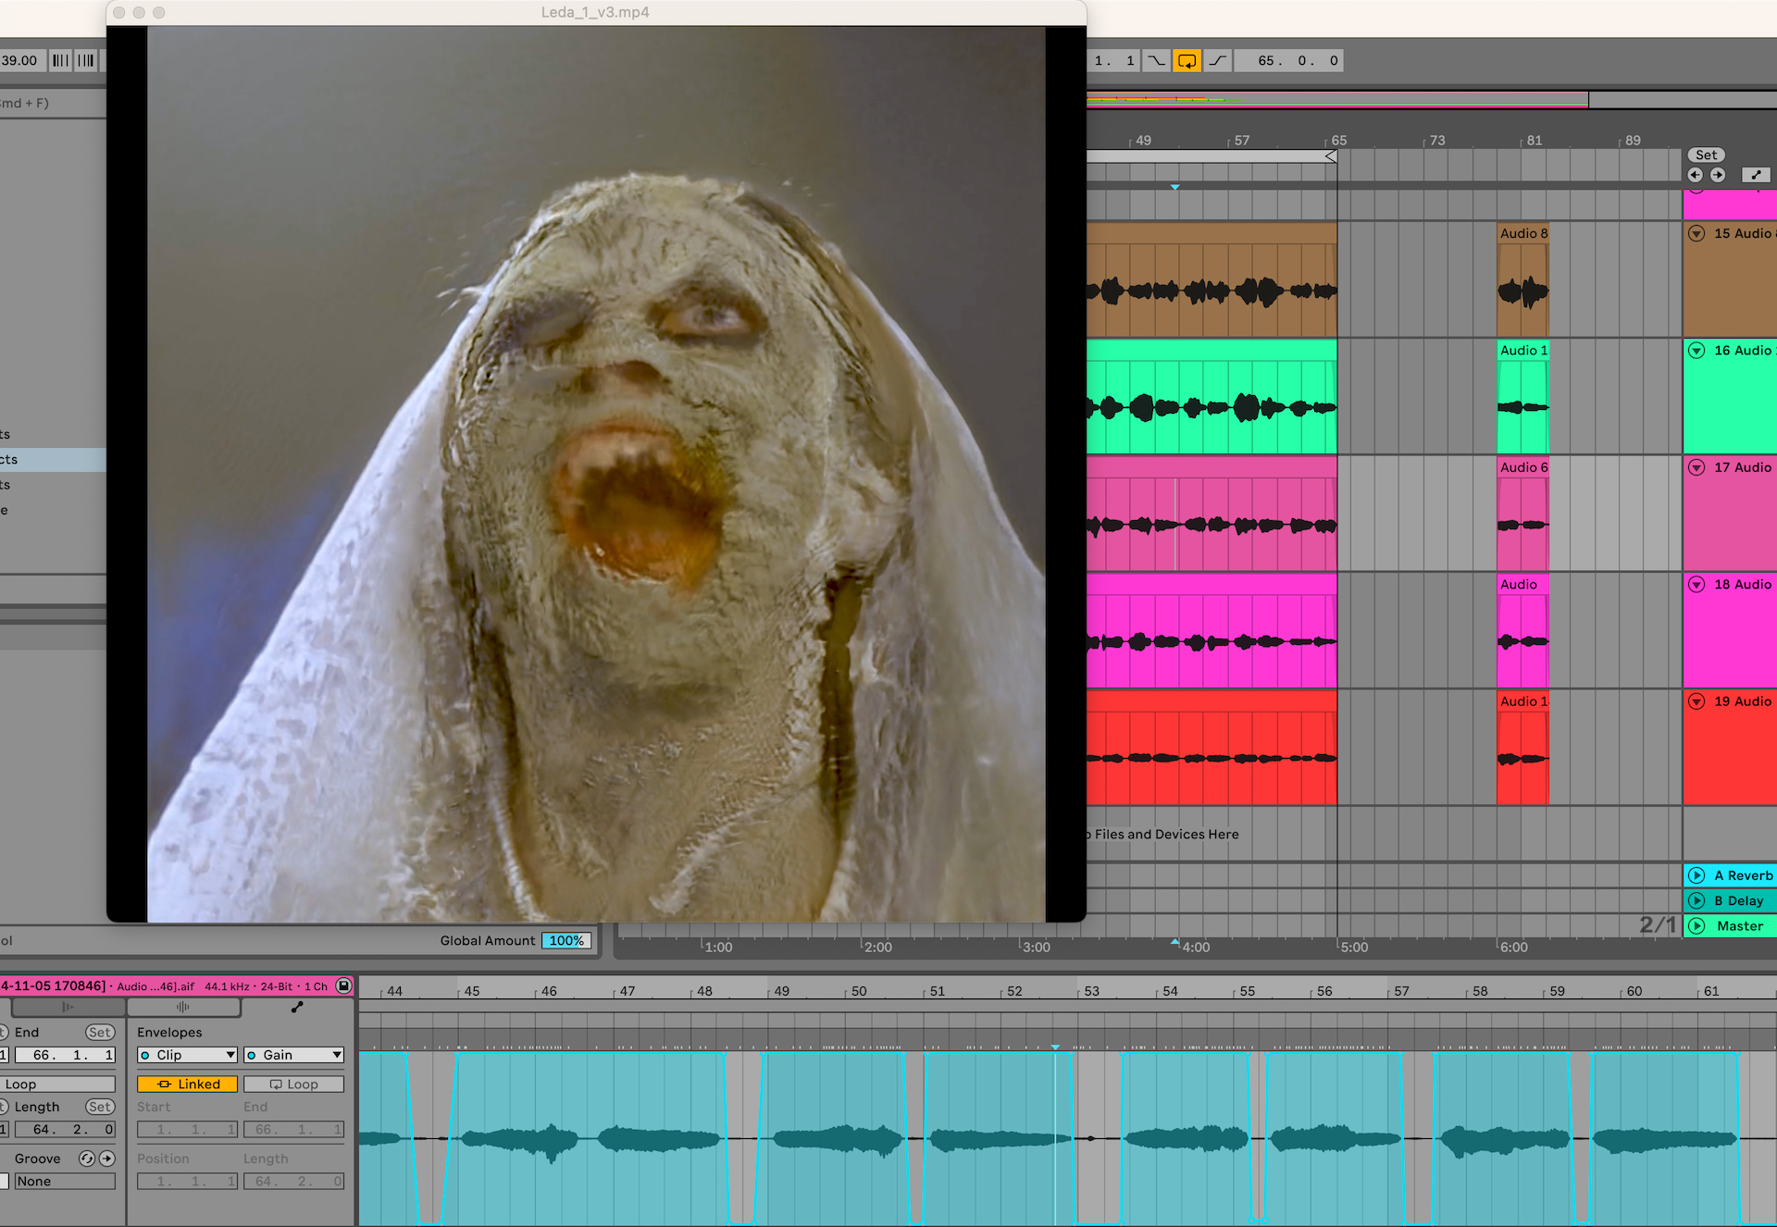Select the pink Audio 6 clip
Viewport: 1777px width, 1227px height.
[1522, 514]
